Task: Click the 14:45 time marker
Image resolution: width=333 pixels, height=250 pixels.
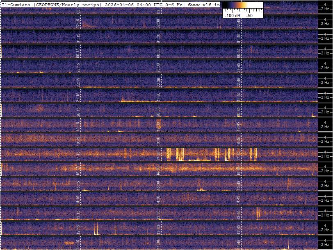Action: coord(239,200)
